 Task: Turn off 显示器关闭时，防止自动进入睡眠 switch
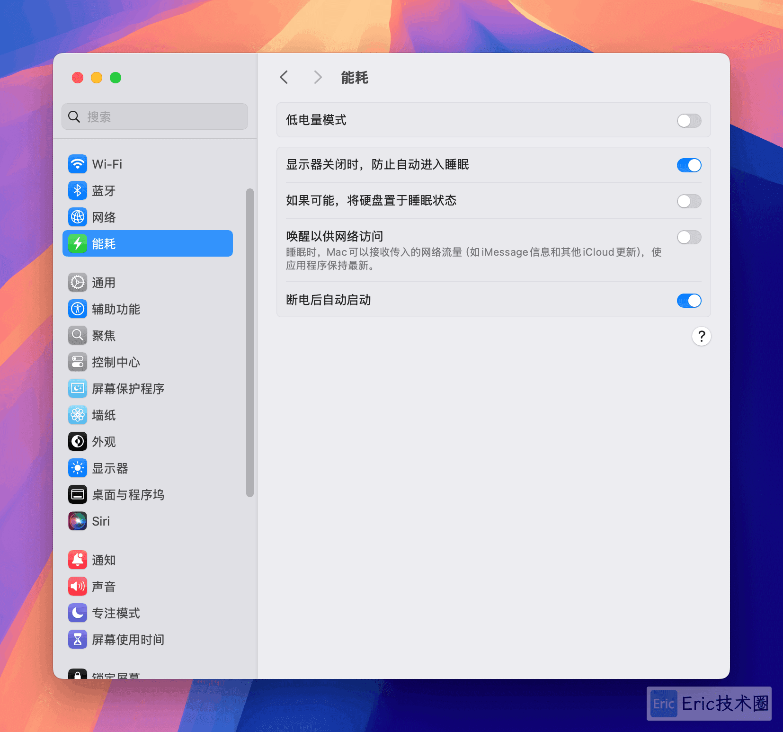pyautogui.click(x=689, y=165)
